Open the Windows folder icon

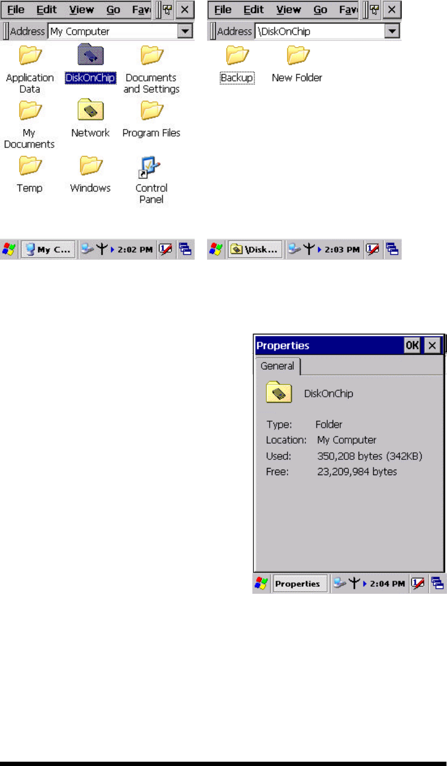91,166
